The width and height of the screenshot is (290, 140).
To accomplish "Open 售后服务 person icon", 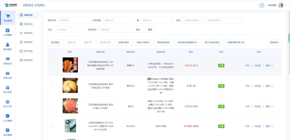I will point(8,45).
